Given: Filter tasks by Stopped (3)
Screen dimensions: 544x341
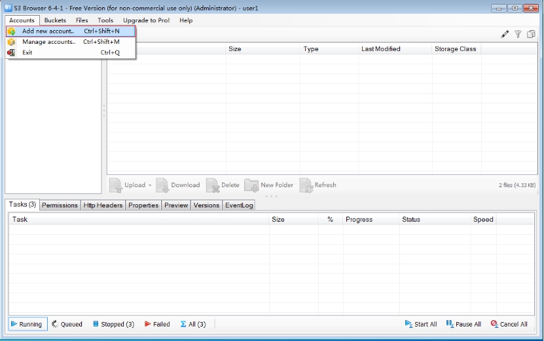Looking at the screenshot, I should [x=113, y=324].
